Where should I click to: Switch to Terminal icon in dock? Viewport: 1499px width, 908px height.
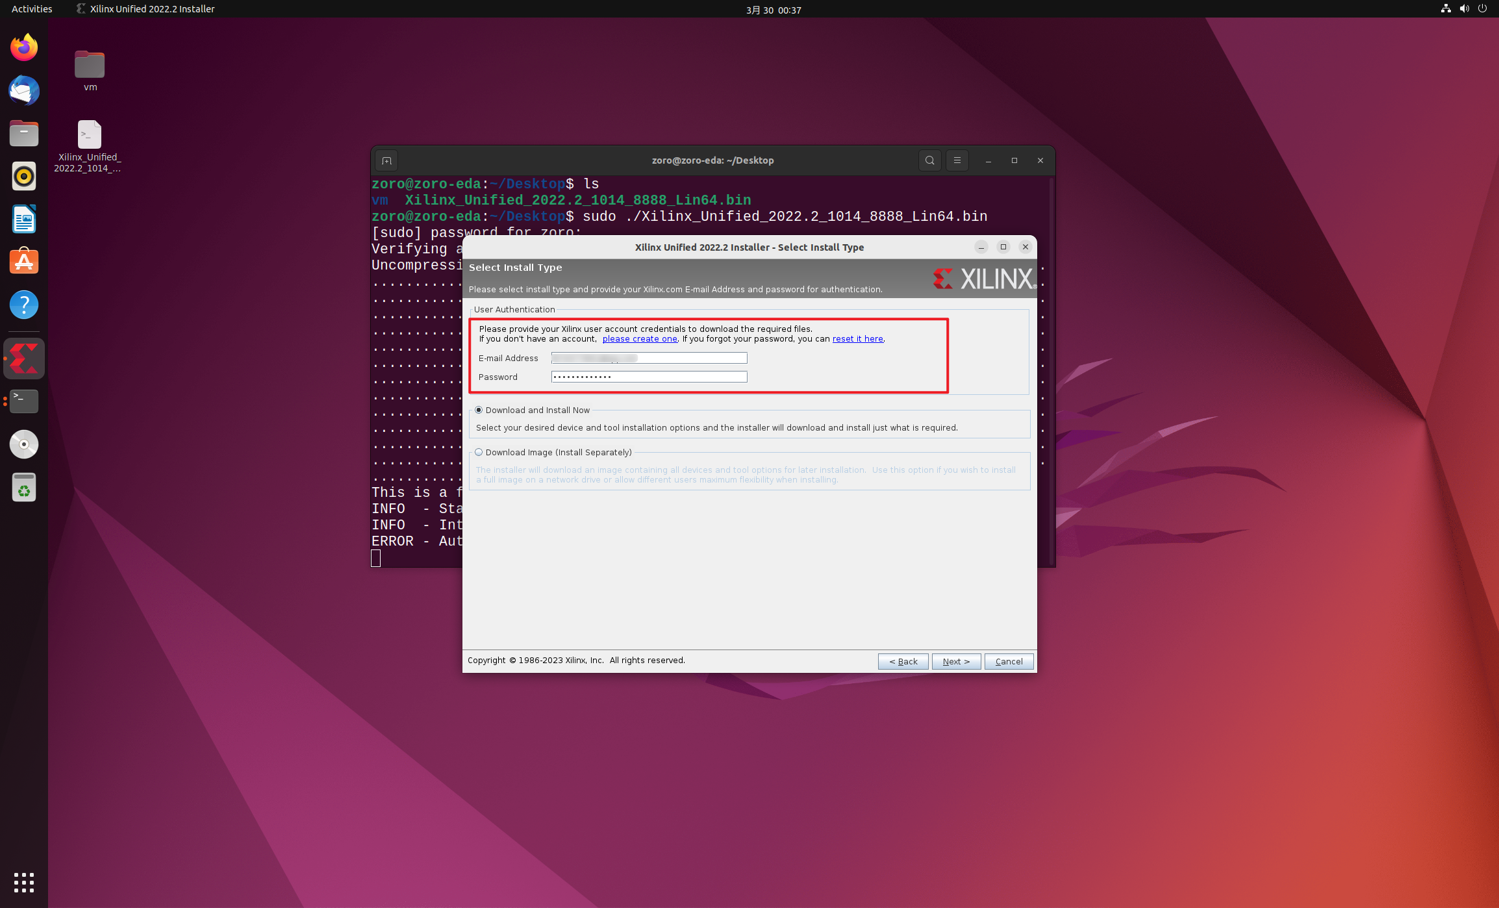[x=24, y=401]
